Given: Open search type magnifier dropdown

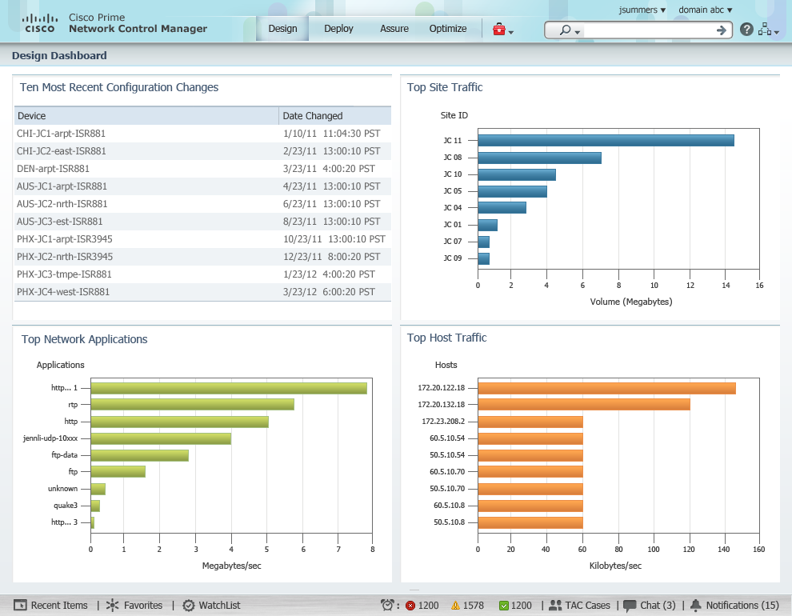Looking at the screenshot, I should 569,30.
